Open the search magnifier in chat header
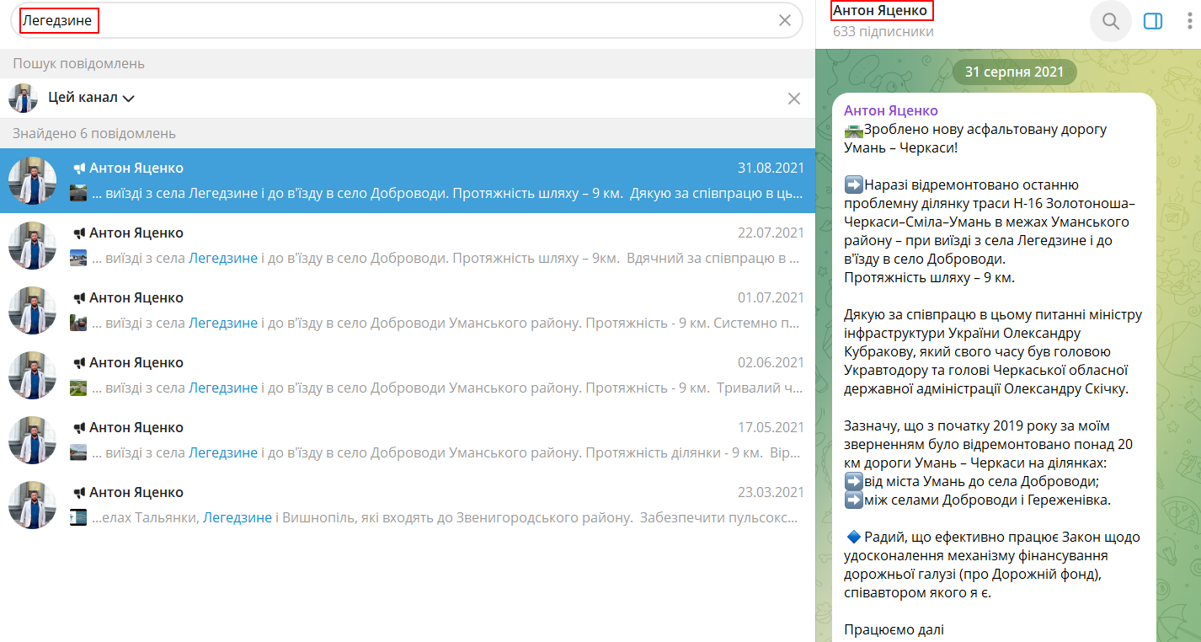Image resolution: width=1201 pixels, height=642 pixels. [1111, 21]
